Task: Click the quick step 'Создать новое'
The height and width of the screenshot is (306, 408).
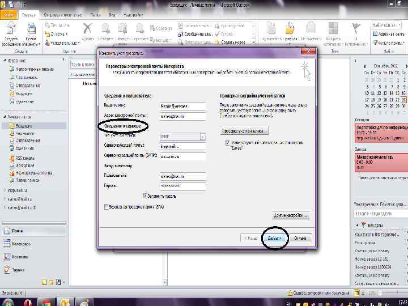Action: point(231,42)
